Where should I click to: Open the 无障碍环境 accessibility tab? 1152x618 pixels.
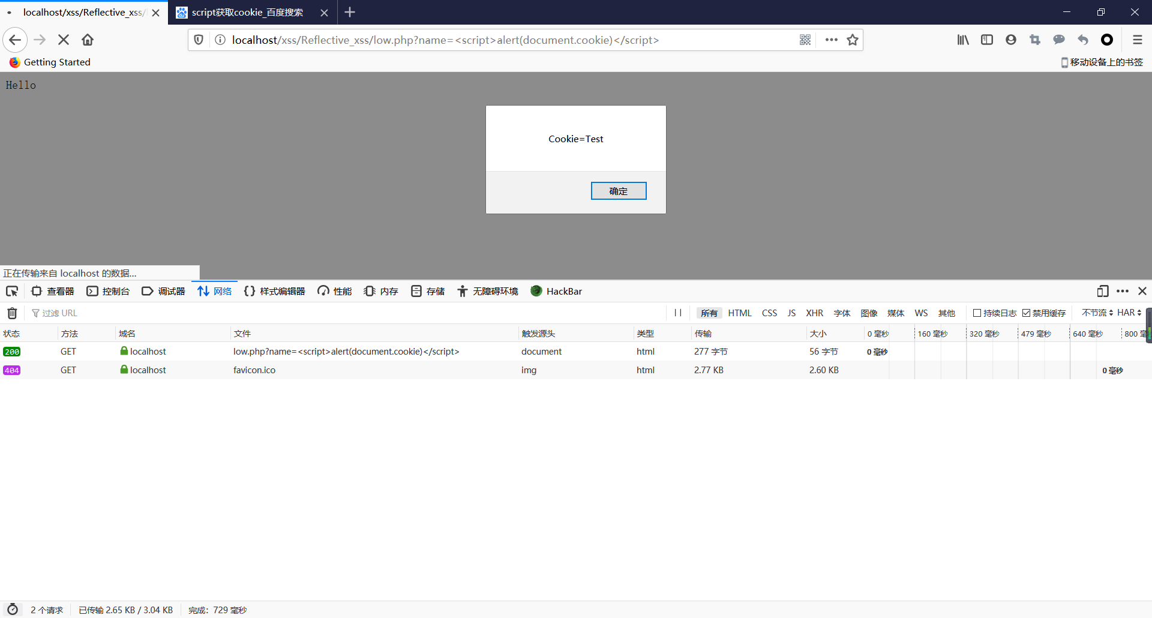pyautogui.click(x=487, y=292)
